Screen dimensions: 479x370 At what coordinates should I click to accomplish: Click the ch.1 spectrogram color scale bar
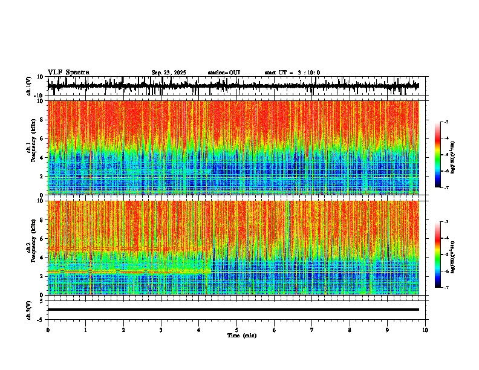438,155
